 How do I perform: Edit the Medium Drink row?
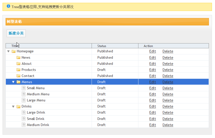153,125
